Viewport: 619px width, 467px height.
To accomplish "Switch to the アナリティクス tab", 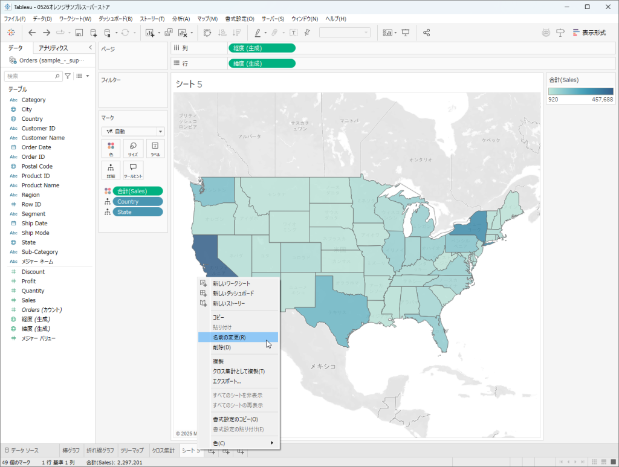I will pyautogui.click(x=53, y=48).
